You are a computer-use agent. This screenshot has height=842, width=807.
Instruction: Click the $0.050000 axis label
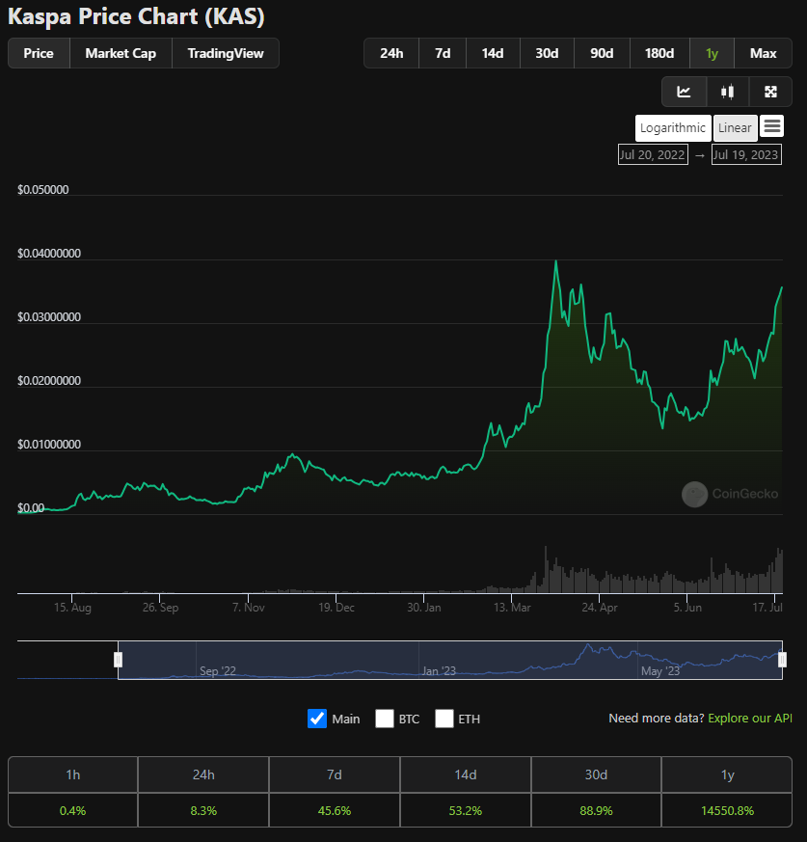[43, 190]
